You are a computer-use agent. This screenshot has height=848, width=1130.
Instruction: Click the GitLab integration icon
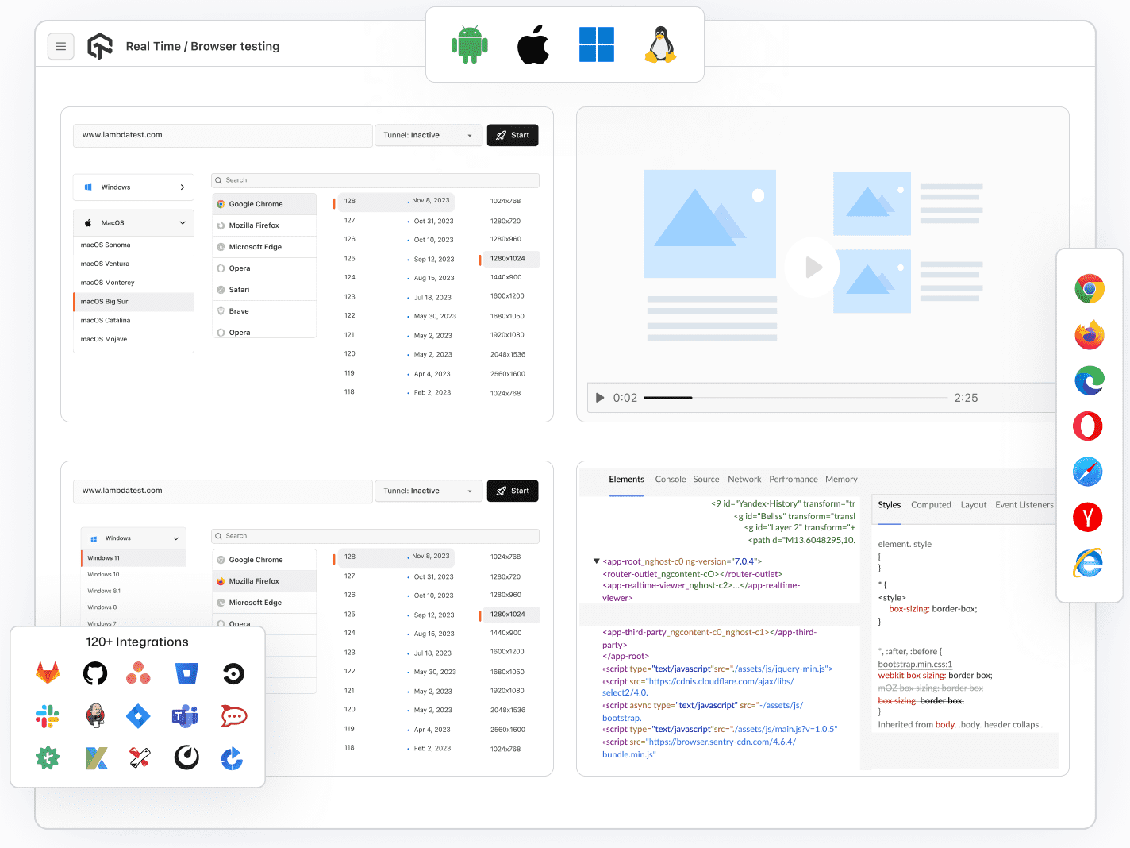48,674
